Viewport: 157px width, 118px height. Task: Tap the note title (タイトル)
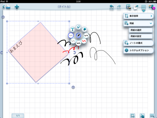(64, 7)
